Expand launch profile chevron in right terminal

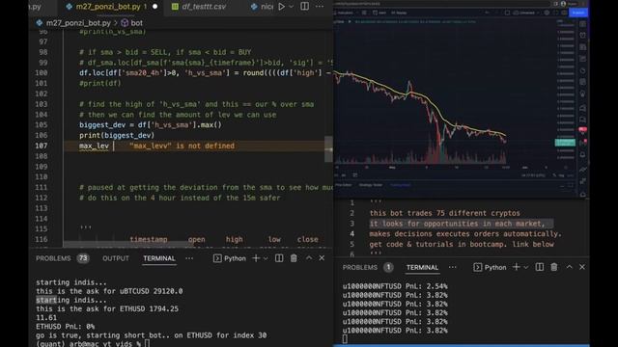[x=526, y=268]
